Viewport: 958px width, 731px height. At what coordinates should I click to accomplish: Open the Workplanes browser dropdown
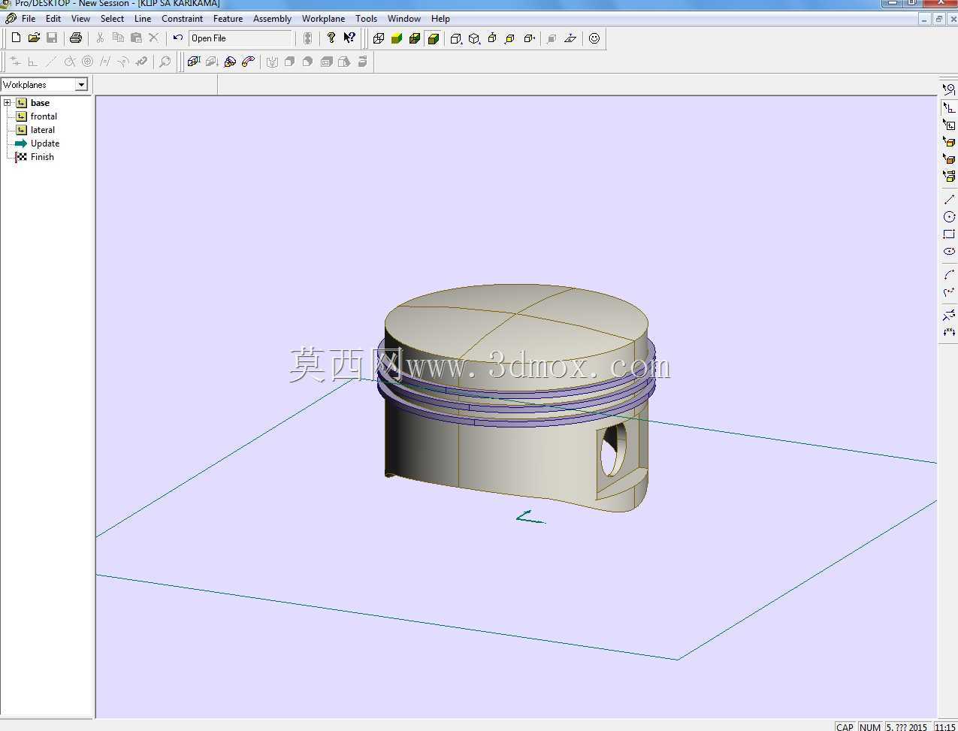click(x=81, y=85)
